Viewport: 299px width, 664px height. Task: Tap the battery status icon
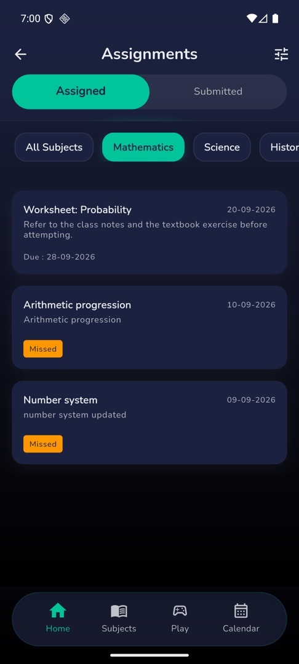(x=275, y=18)
